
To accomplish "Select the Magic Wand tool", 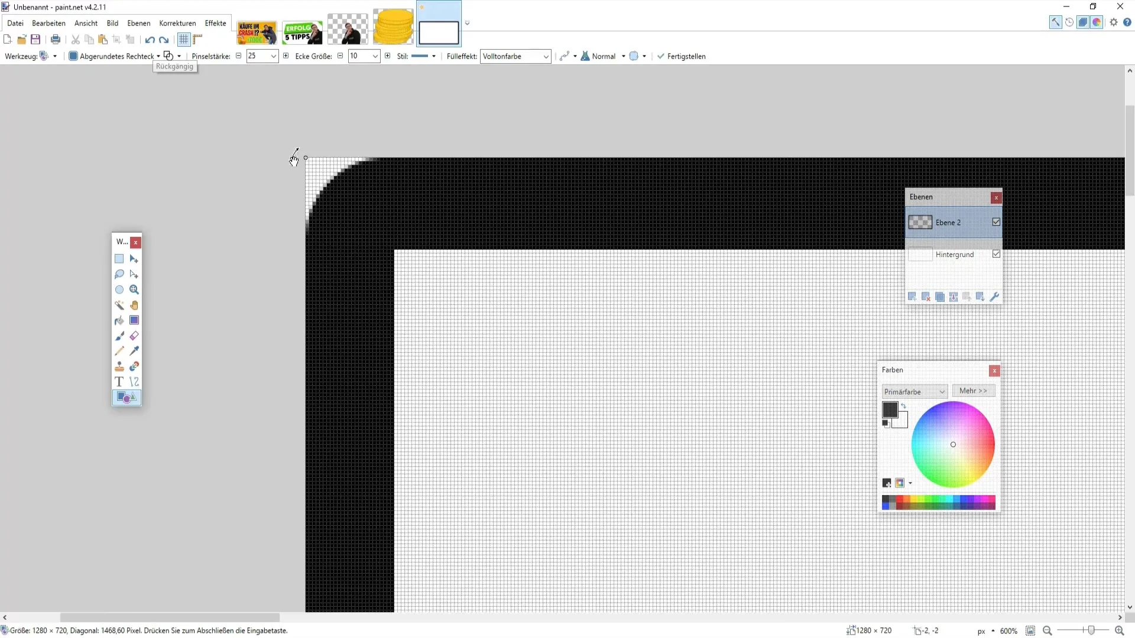I will coord(119,305).
